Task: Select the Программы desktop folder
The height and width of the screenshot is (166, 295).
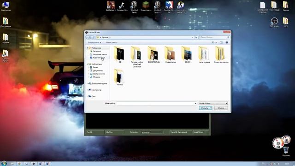Action: 6,22
